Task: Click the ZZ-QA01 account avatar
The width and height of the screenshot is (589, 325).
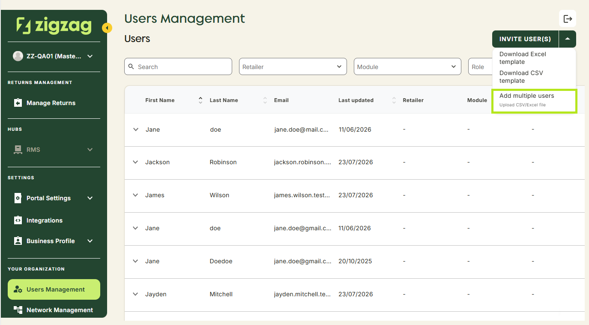Action: (x=18, y=56)
